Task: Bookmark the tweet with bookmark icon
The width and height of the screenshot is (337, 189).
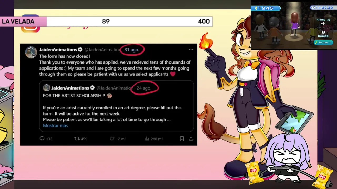Action: [x=182, y=138]
